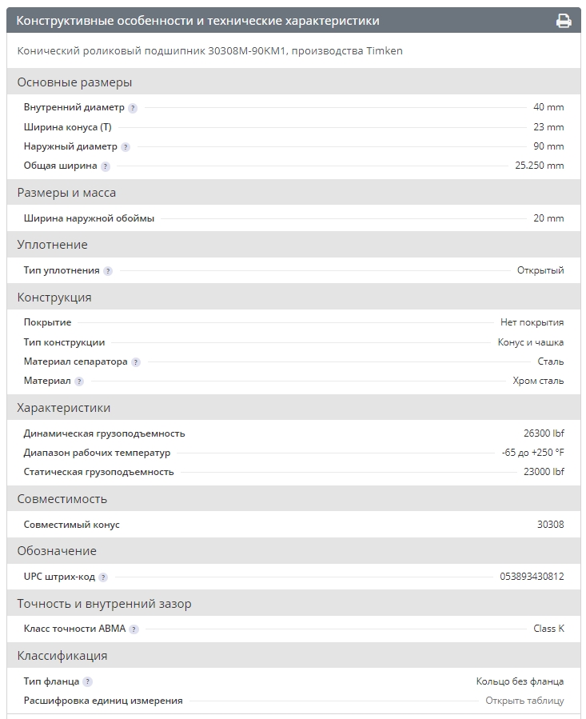Image resolution: width=586 pixels, height=719 pixels.
Task: Click help icon beside Тип фланца
Action: coord(88,682)
